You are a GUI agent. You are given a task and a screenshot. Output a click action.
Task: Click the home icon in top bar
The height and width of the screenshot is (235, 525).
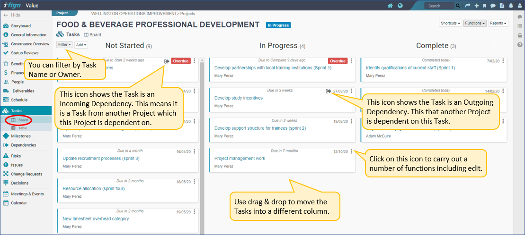(390, 6)
